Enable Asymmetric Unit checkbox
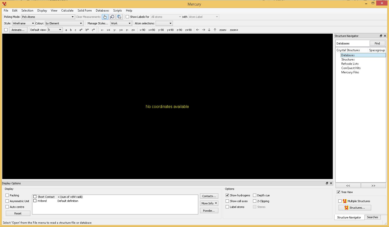Image resolution: width=389 pixels, height=227 pixels. point(7,201)
